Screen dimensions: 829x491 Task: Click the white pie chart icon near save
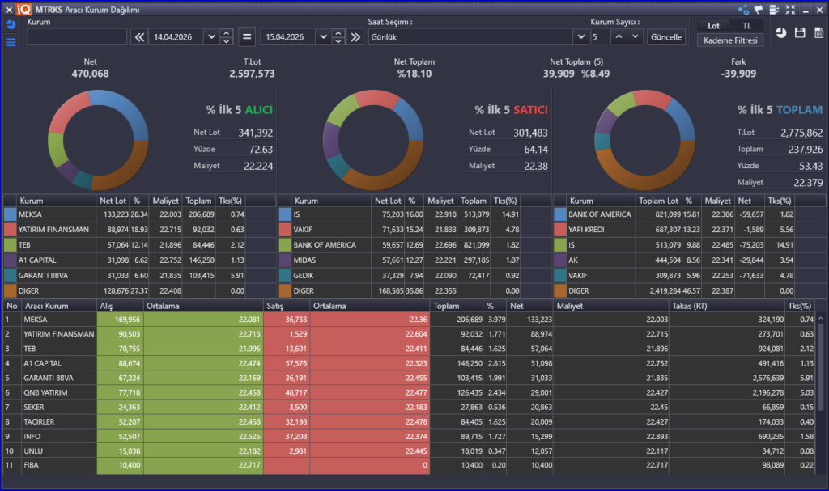click(781, 33)
